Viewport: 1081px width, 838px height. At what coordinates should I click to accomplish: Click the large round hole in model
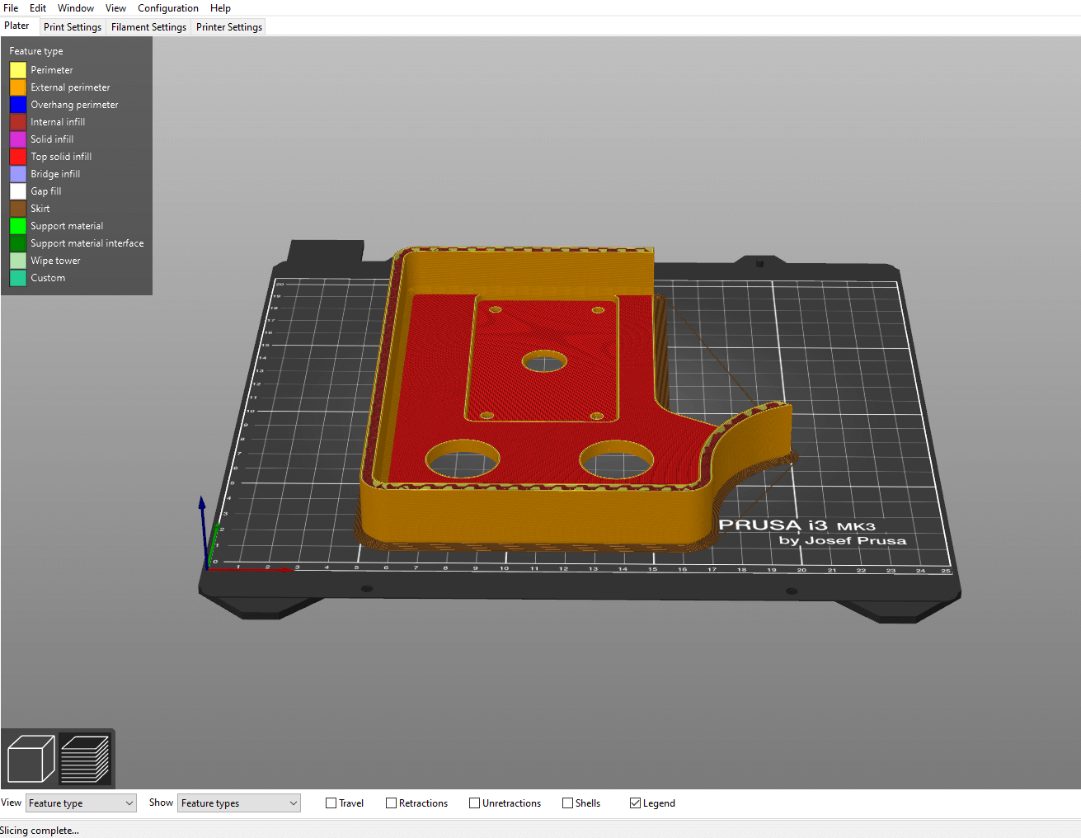pos(463,459)
